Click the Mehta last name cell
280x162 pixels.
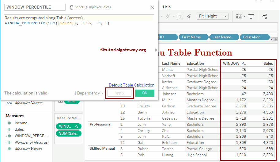pyautogui.click(x=168, y=70)
